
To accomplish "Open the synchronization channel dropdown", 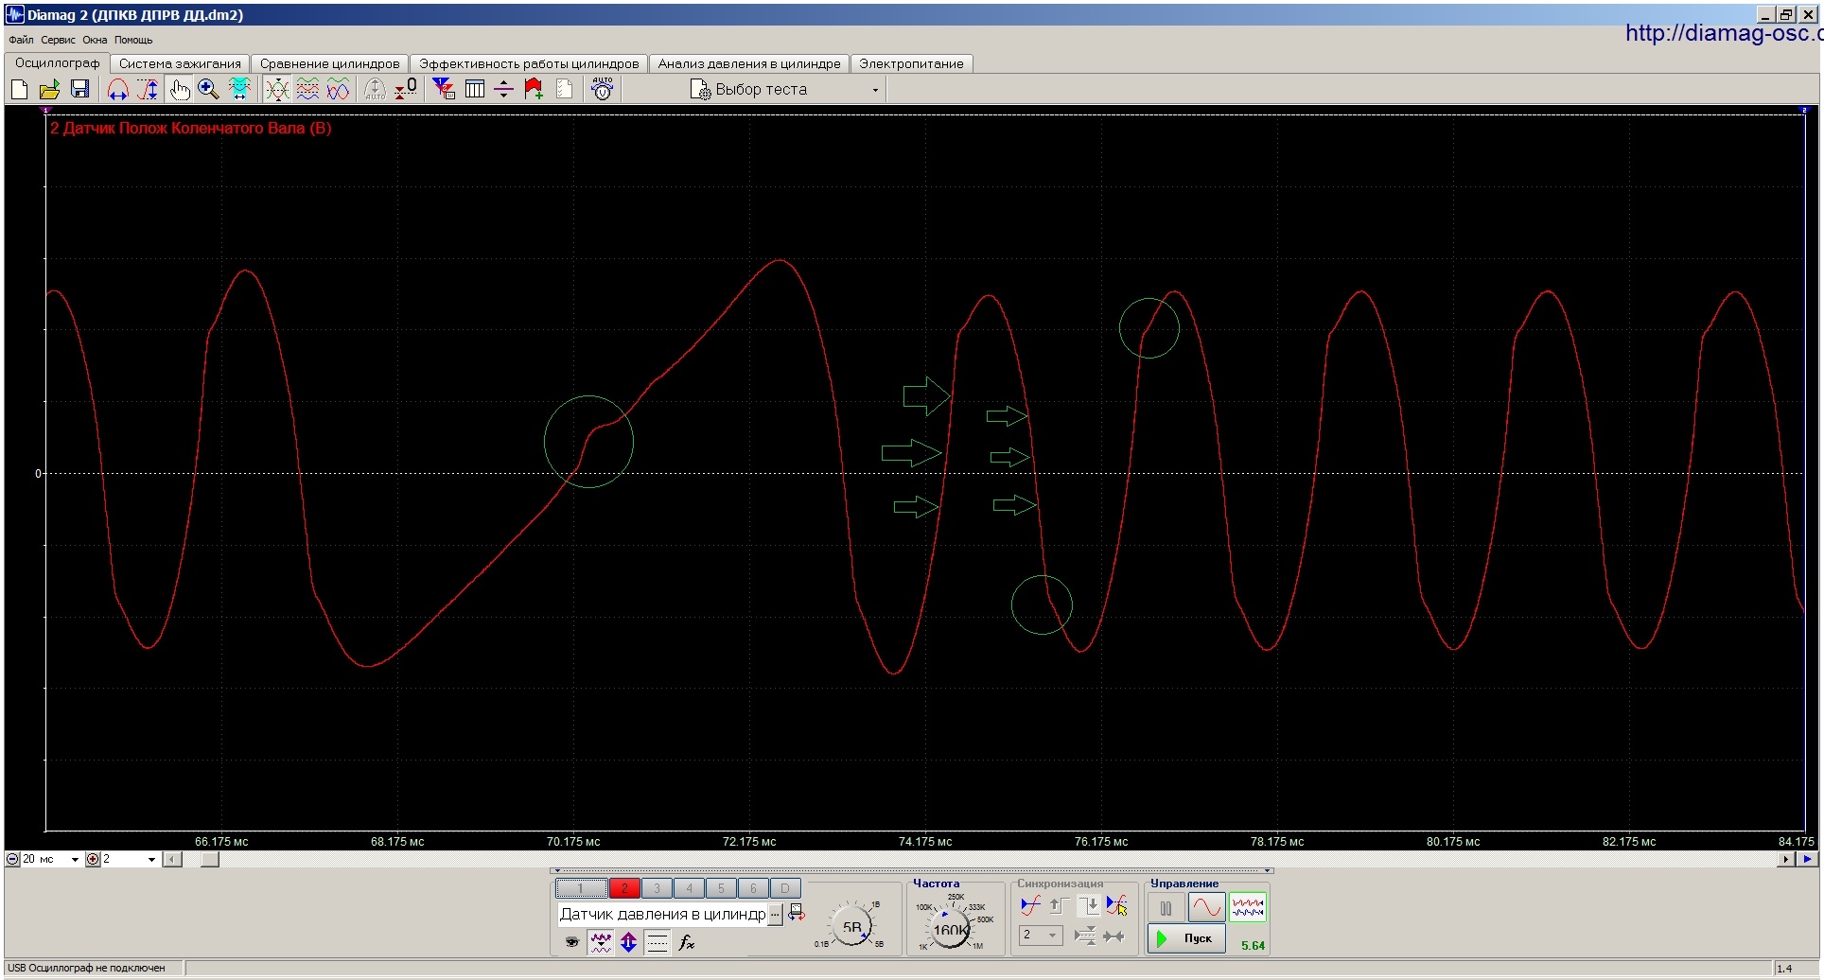I will (1041, 935).
